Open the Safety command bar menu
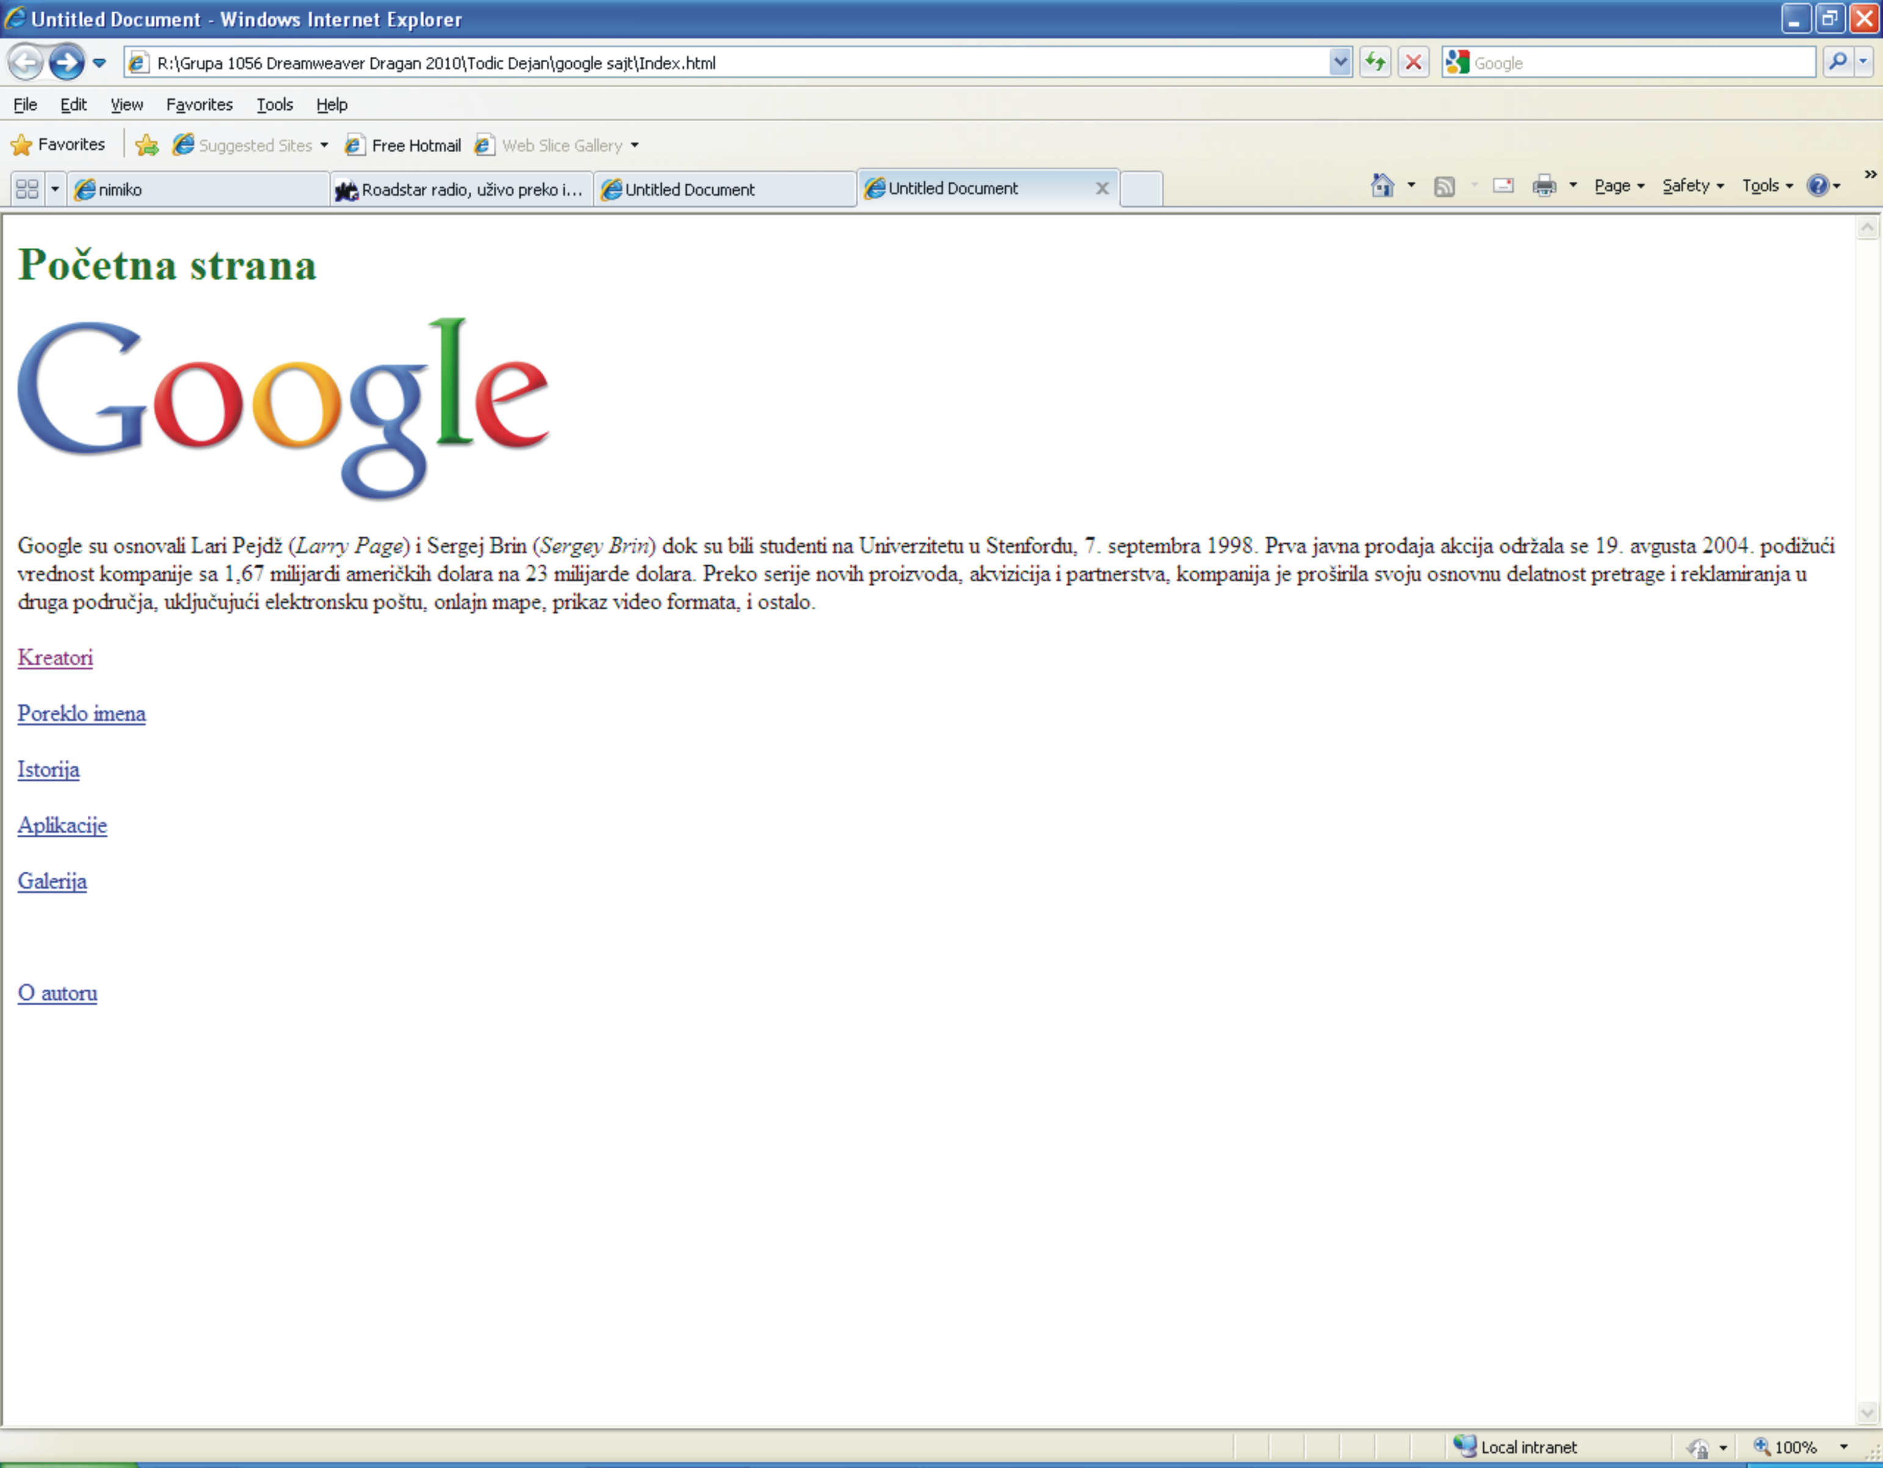 [x=1693, y=186]
